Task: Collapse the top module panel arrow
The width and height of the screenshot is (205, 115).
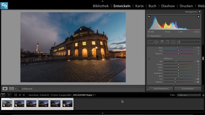Action: pyautogui.click(x=102, y=1)
